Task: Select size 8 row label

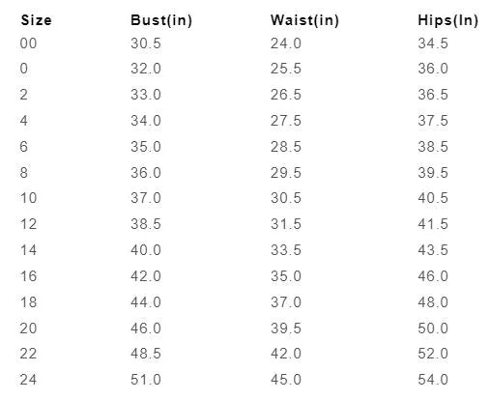Action: pyautogui.click(x=24, y=172)
